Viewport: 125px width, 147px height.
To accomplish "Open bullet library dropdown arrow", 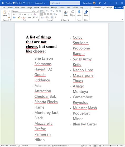I will pos(44,11).
